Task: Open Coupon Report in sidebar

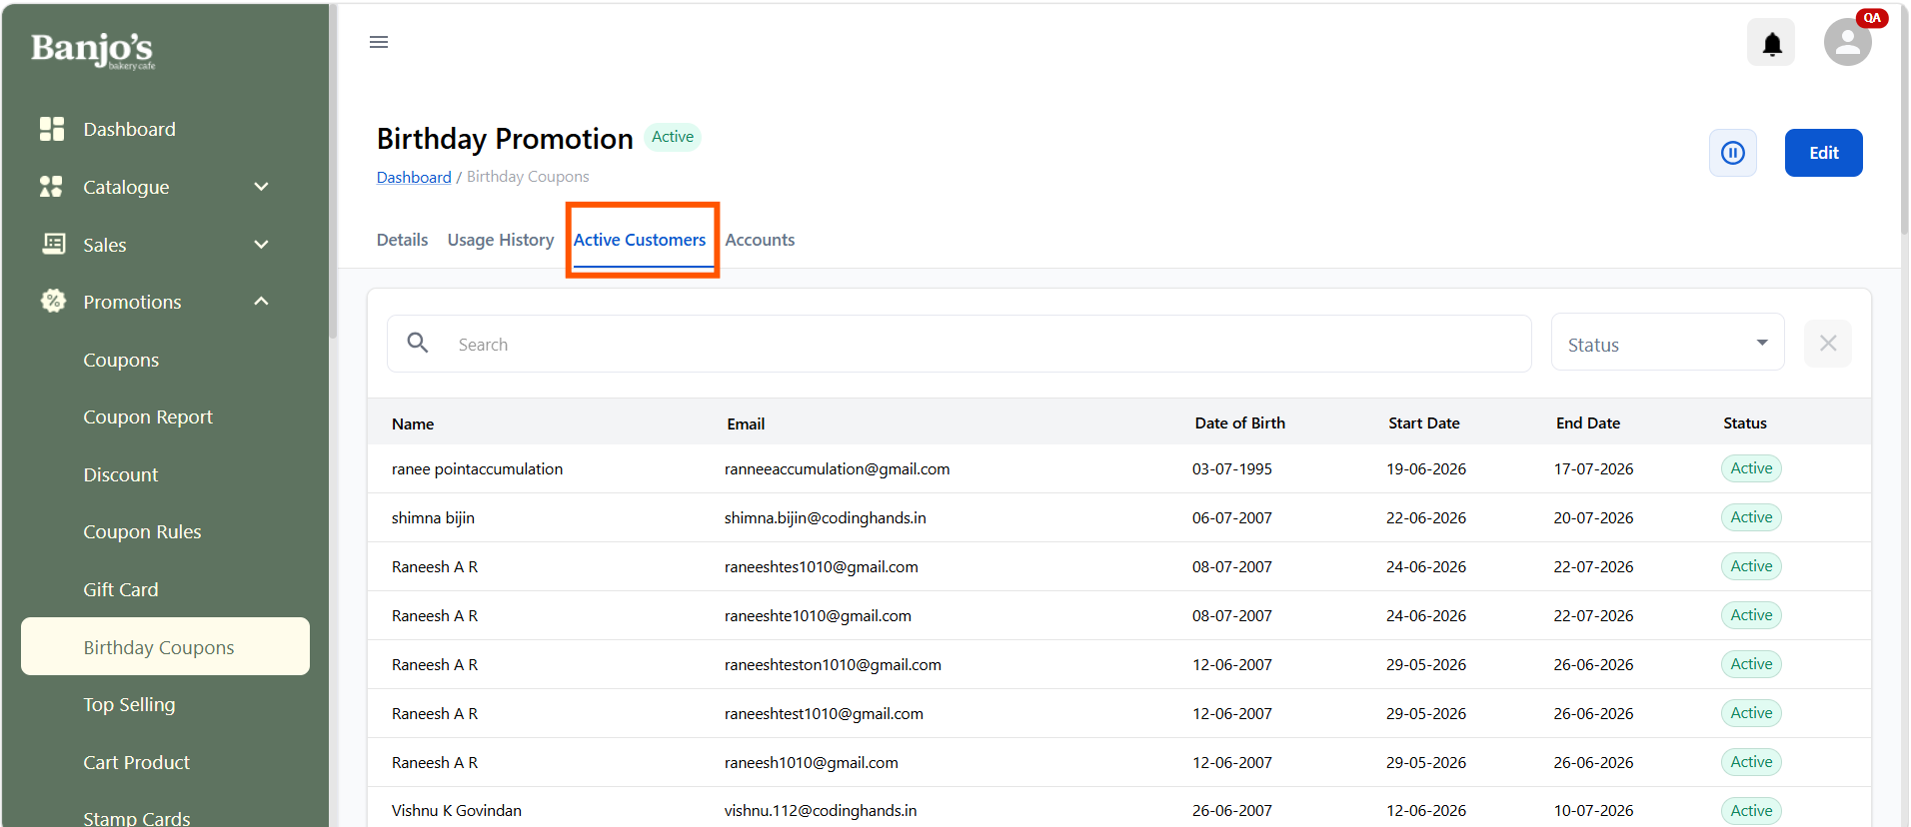Action: pyautogui.click(x=148, y=416)
